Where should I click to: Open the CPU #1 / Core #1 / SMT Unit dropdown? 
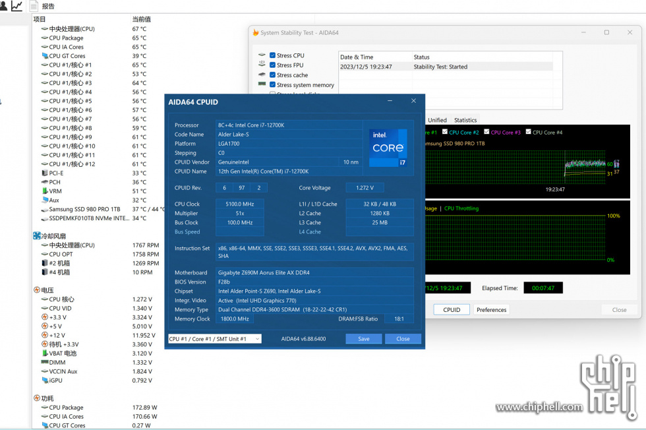pos(215,339)
